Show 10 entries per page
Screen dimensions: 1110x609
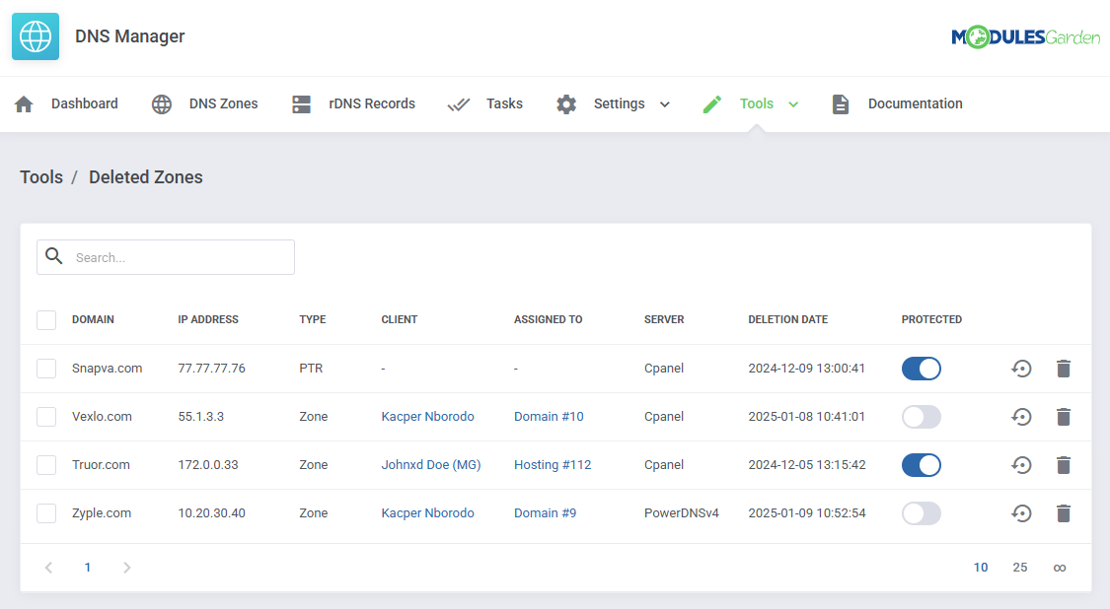tap(981, 568)
